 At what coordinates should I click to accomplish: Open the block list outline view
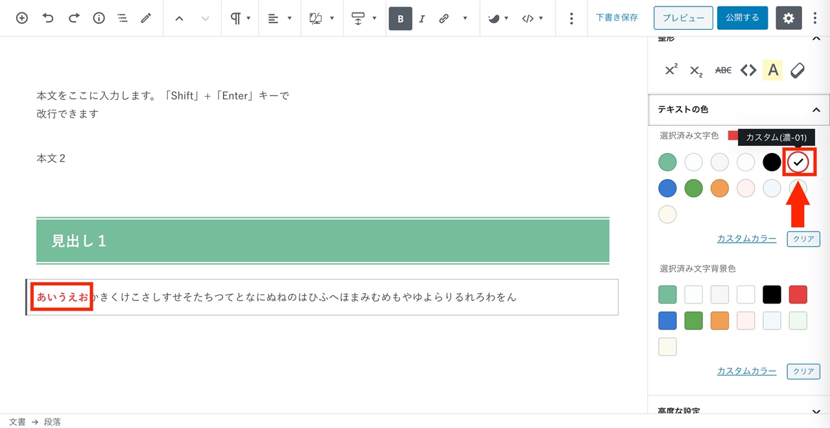point(123,18)
